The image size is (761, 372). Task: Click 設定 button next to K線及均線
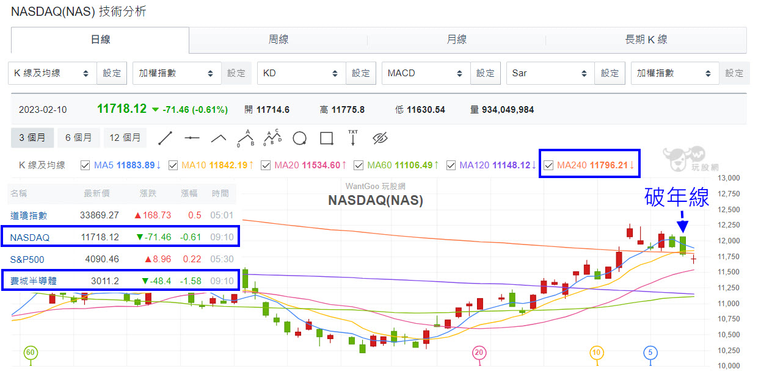pos(112,73)
